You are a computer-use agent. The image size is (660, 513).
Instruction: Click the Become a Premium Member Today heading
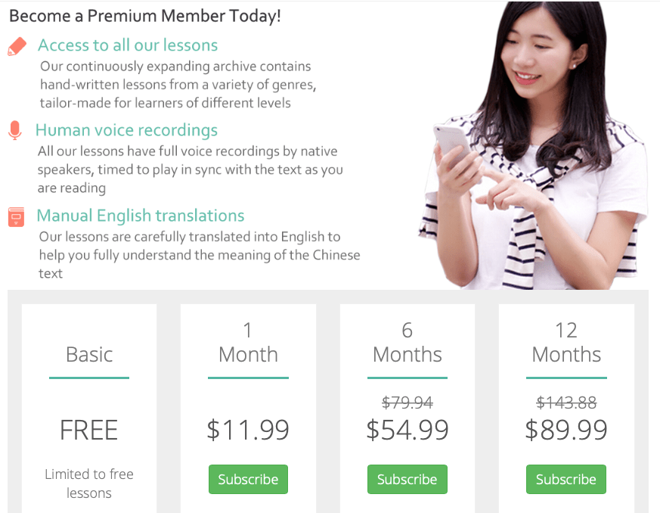(x=145, y=15)
